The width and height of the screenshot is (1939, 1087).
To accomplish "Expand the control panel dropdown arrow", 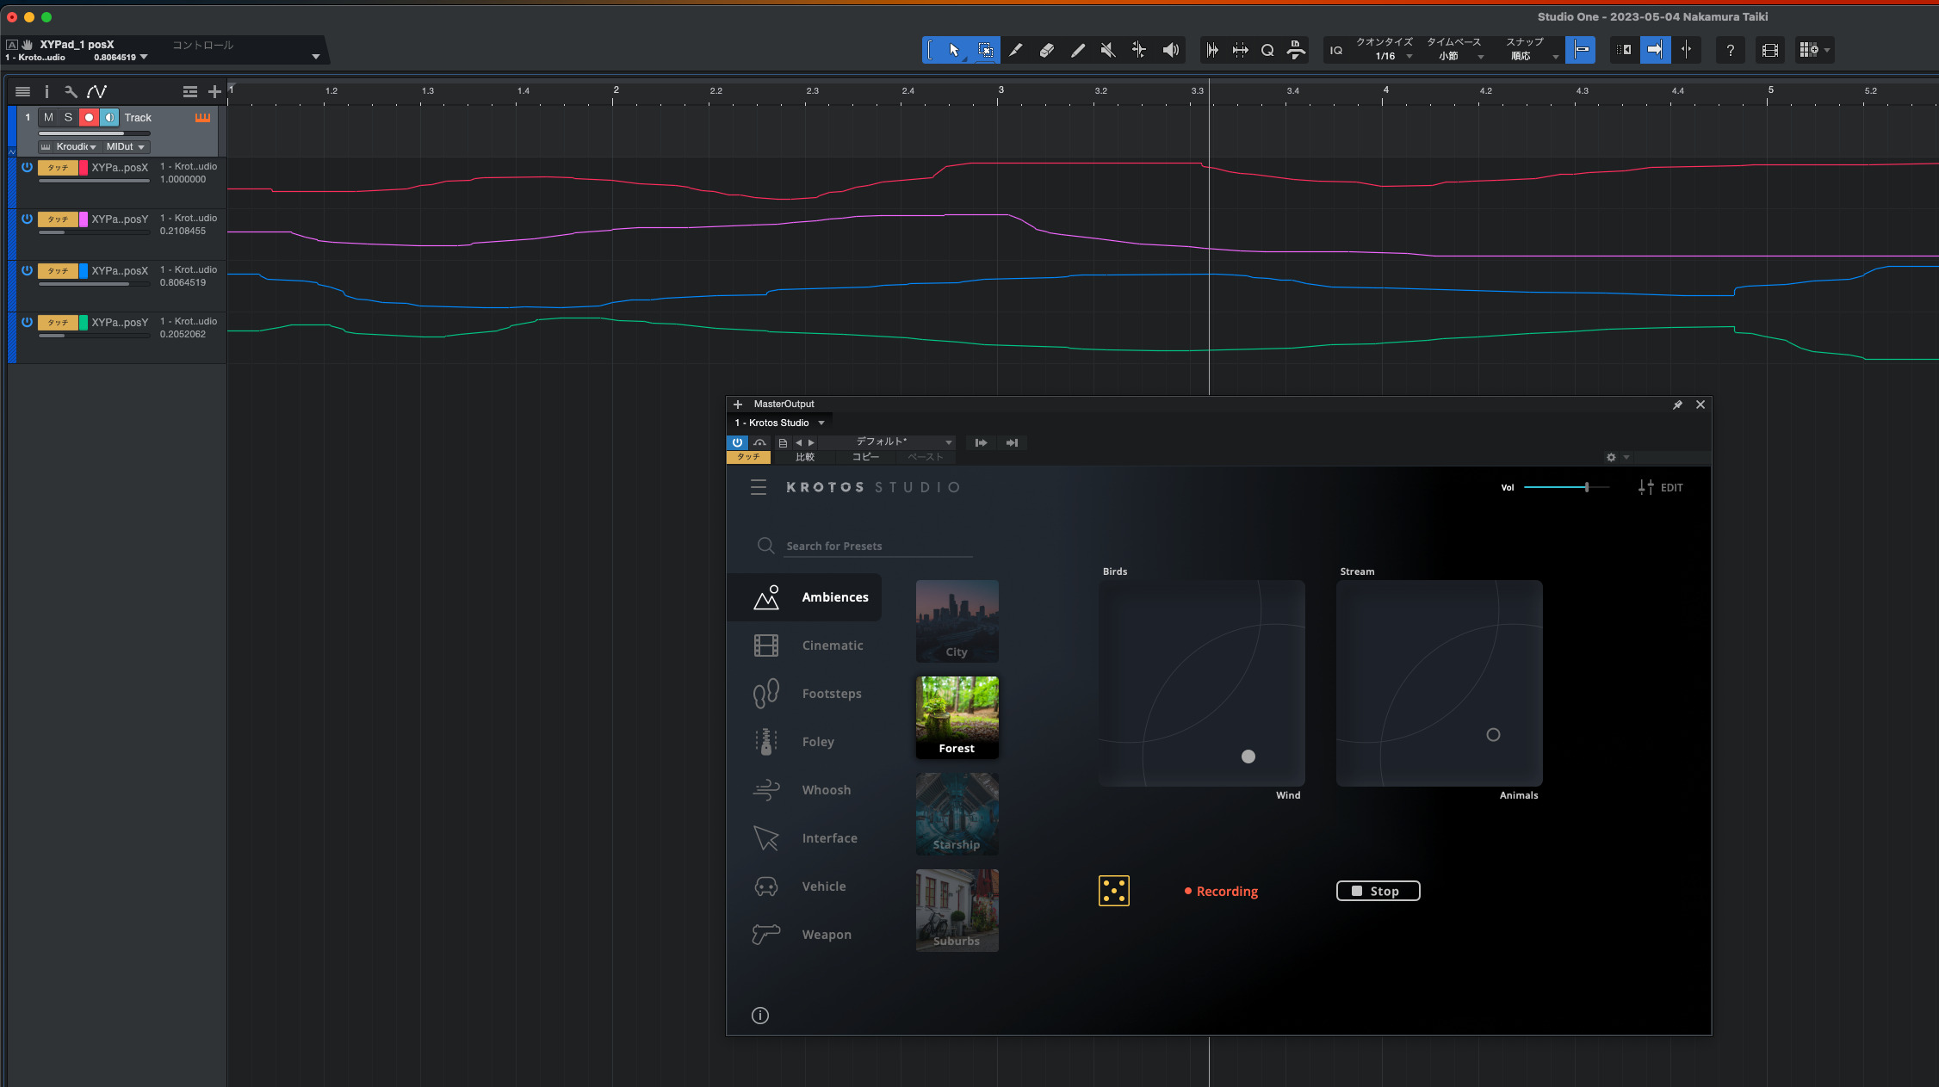I will click(x=316, y=57).
